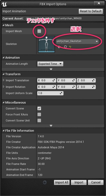Click the browse-to-asset magnifier icon under Skeleton
106x196 pixels.
click(65, 47)
